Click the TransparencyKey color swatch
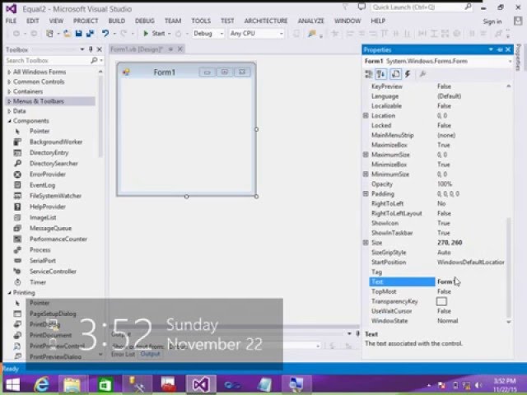 click(x=441, y=301)
